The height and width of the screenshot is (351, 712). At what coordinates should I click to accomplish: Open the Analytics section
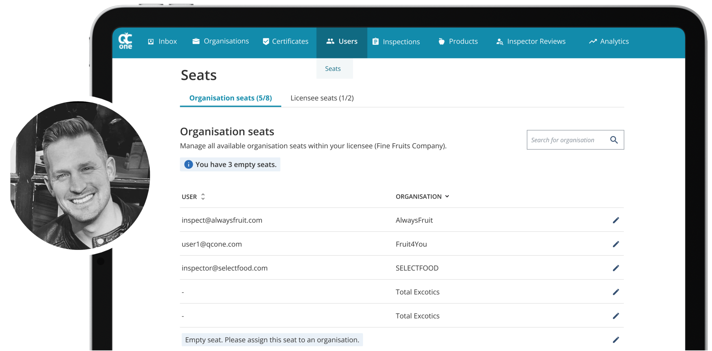click(x=609, y=41)
